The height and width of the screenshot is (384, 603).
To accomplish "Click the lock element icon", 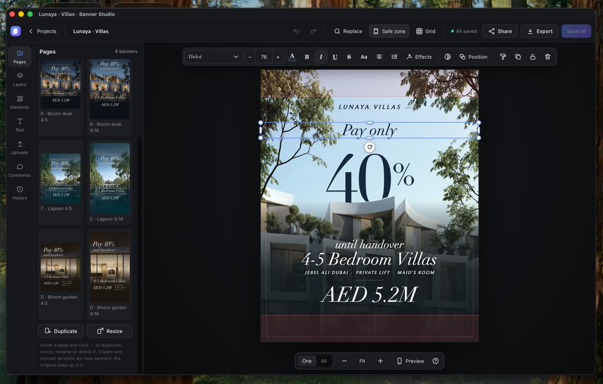I will point(533,57).
